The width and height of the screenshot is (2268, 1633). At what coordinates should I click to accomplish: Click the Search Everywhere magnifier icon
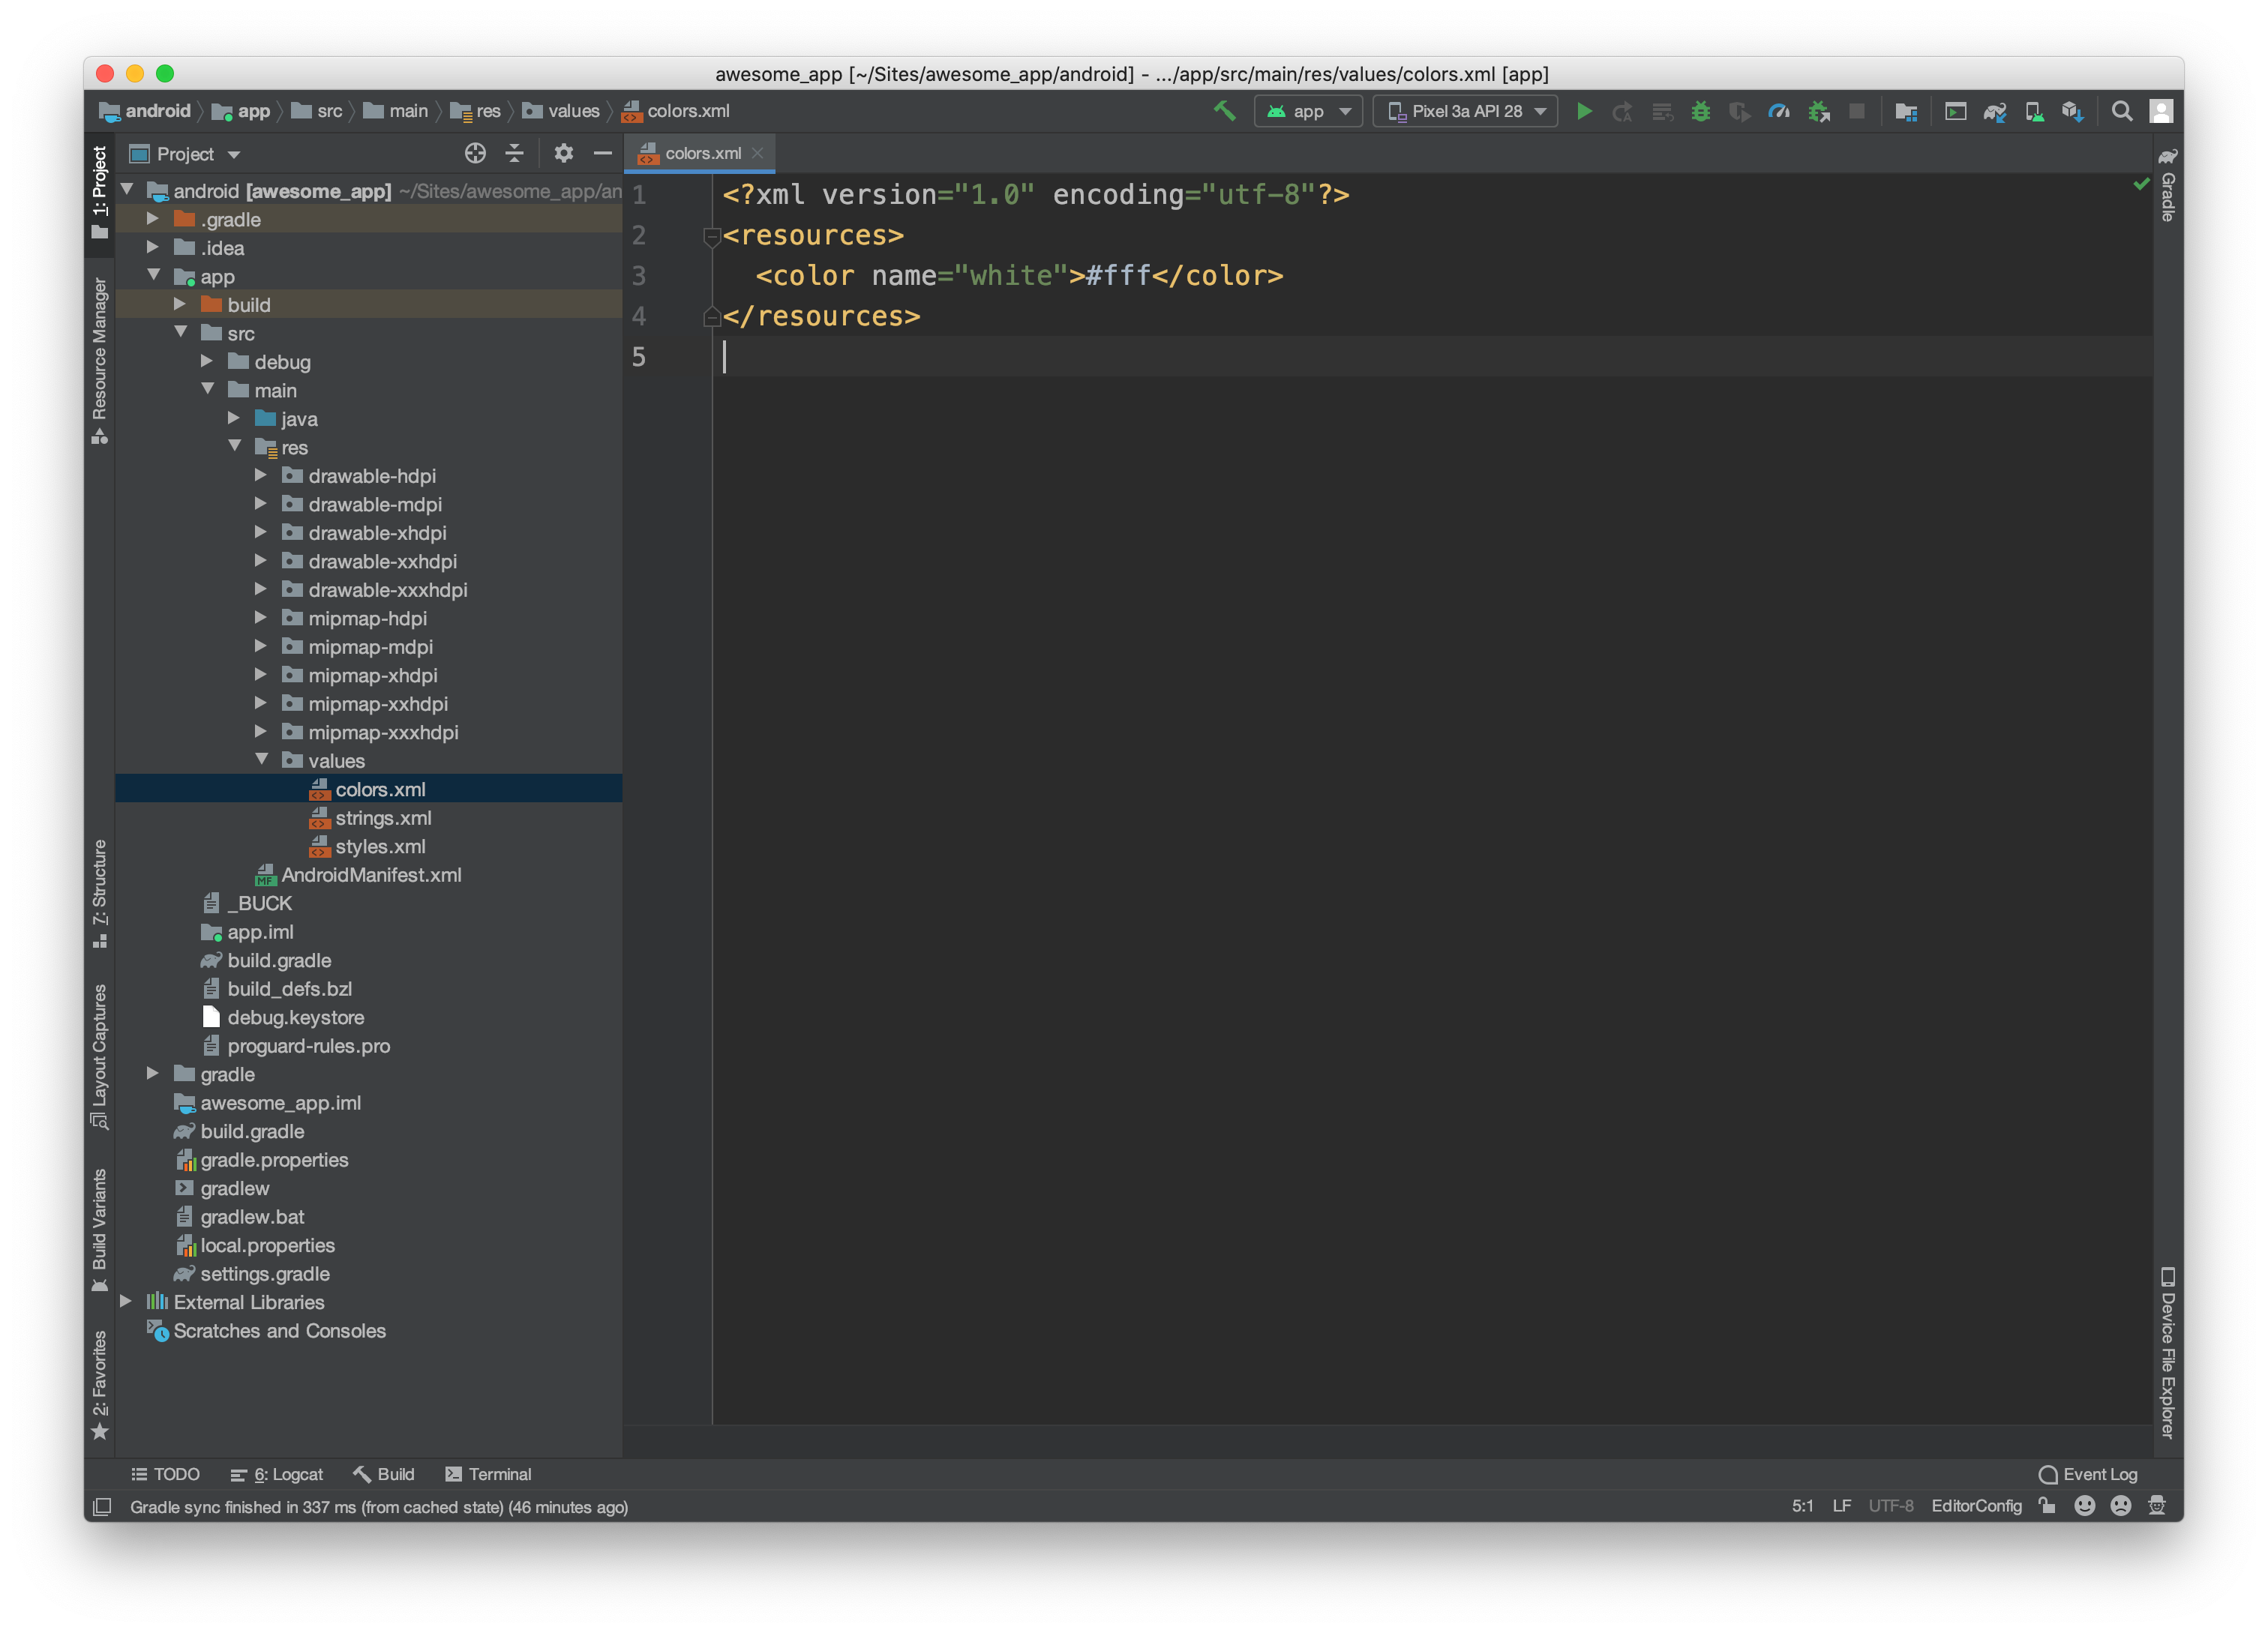tap(2121, 111)
